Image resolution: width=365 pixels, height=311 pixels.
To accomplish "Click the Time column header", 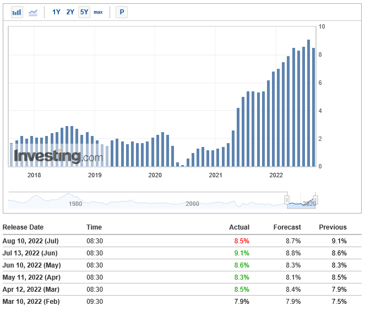I will click(x=94, y=227).
